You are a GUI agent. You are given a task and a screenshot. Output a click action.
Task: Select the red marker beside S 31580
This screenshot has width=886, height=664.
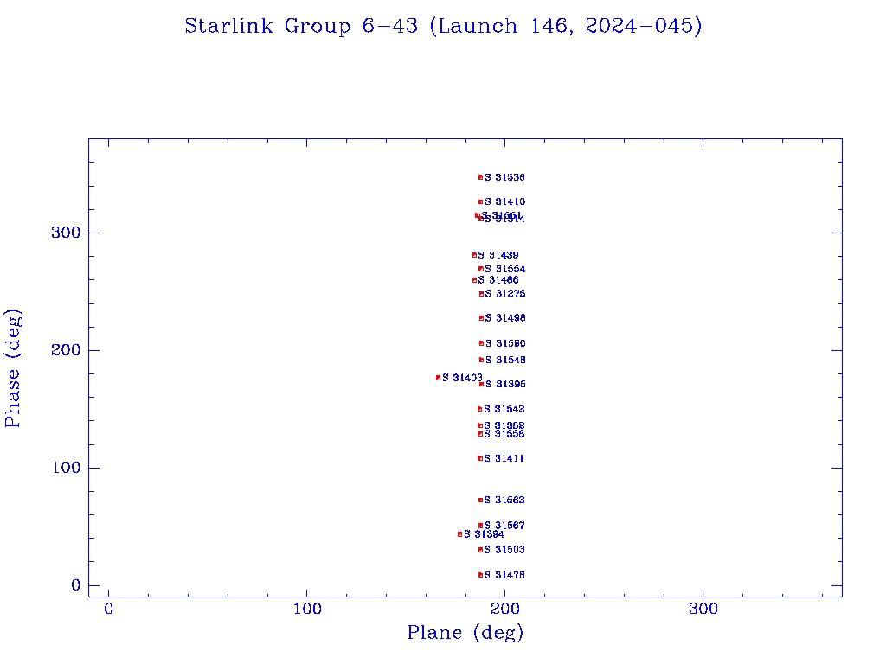(x=481, y=343)
